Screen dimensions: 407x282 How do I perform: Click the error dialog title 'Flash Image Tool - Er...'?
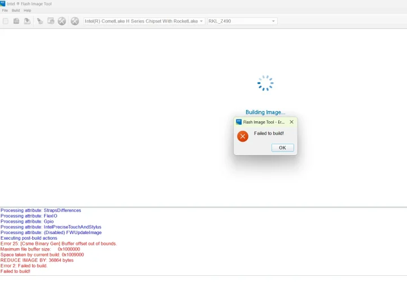264,122
